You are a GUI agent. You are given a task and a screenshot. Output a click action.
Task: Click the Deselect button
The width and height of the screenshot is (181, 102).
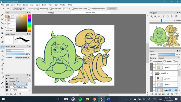[x=112, y=9]
